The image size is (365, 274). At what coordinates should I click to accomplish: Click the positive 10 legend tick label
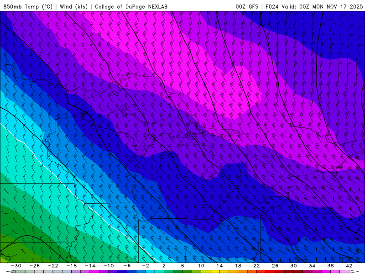coord(201,266)
